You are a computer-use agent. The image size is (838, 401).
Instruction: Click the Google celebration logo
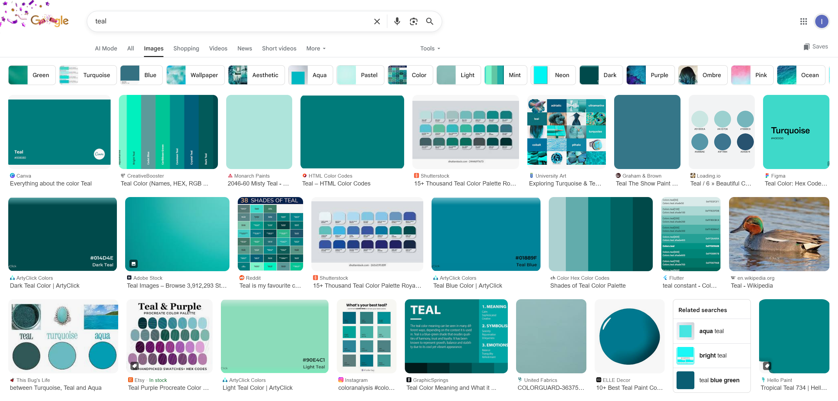point(50,20)
